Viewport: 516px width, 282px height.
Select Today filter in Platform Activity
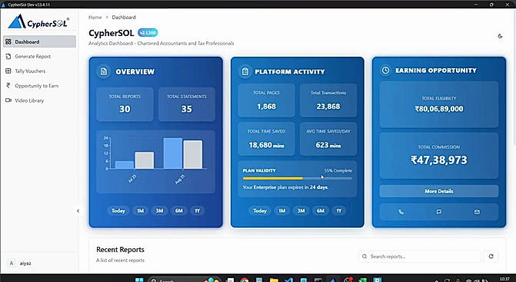coord(260,211)
